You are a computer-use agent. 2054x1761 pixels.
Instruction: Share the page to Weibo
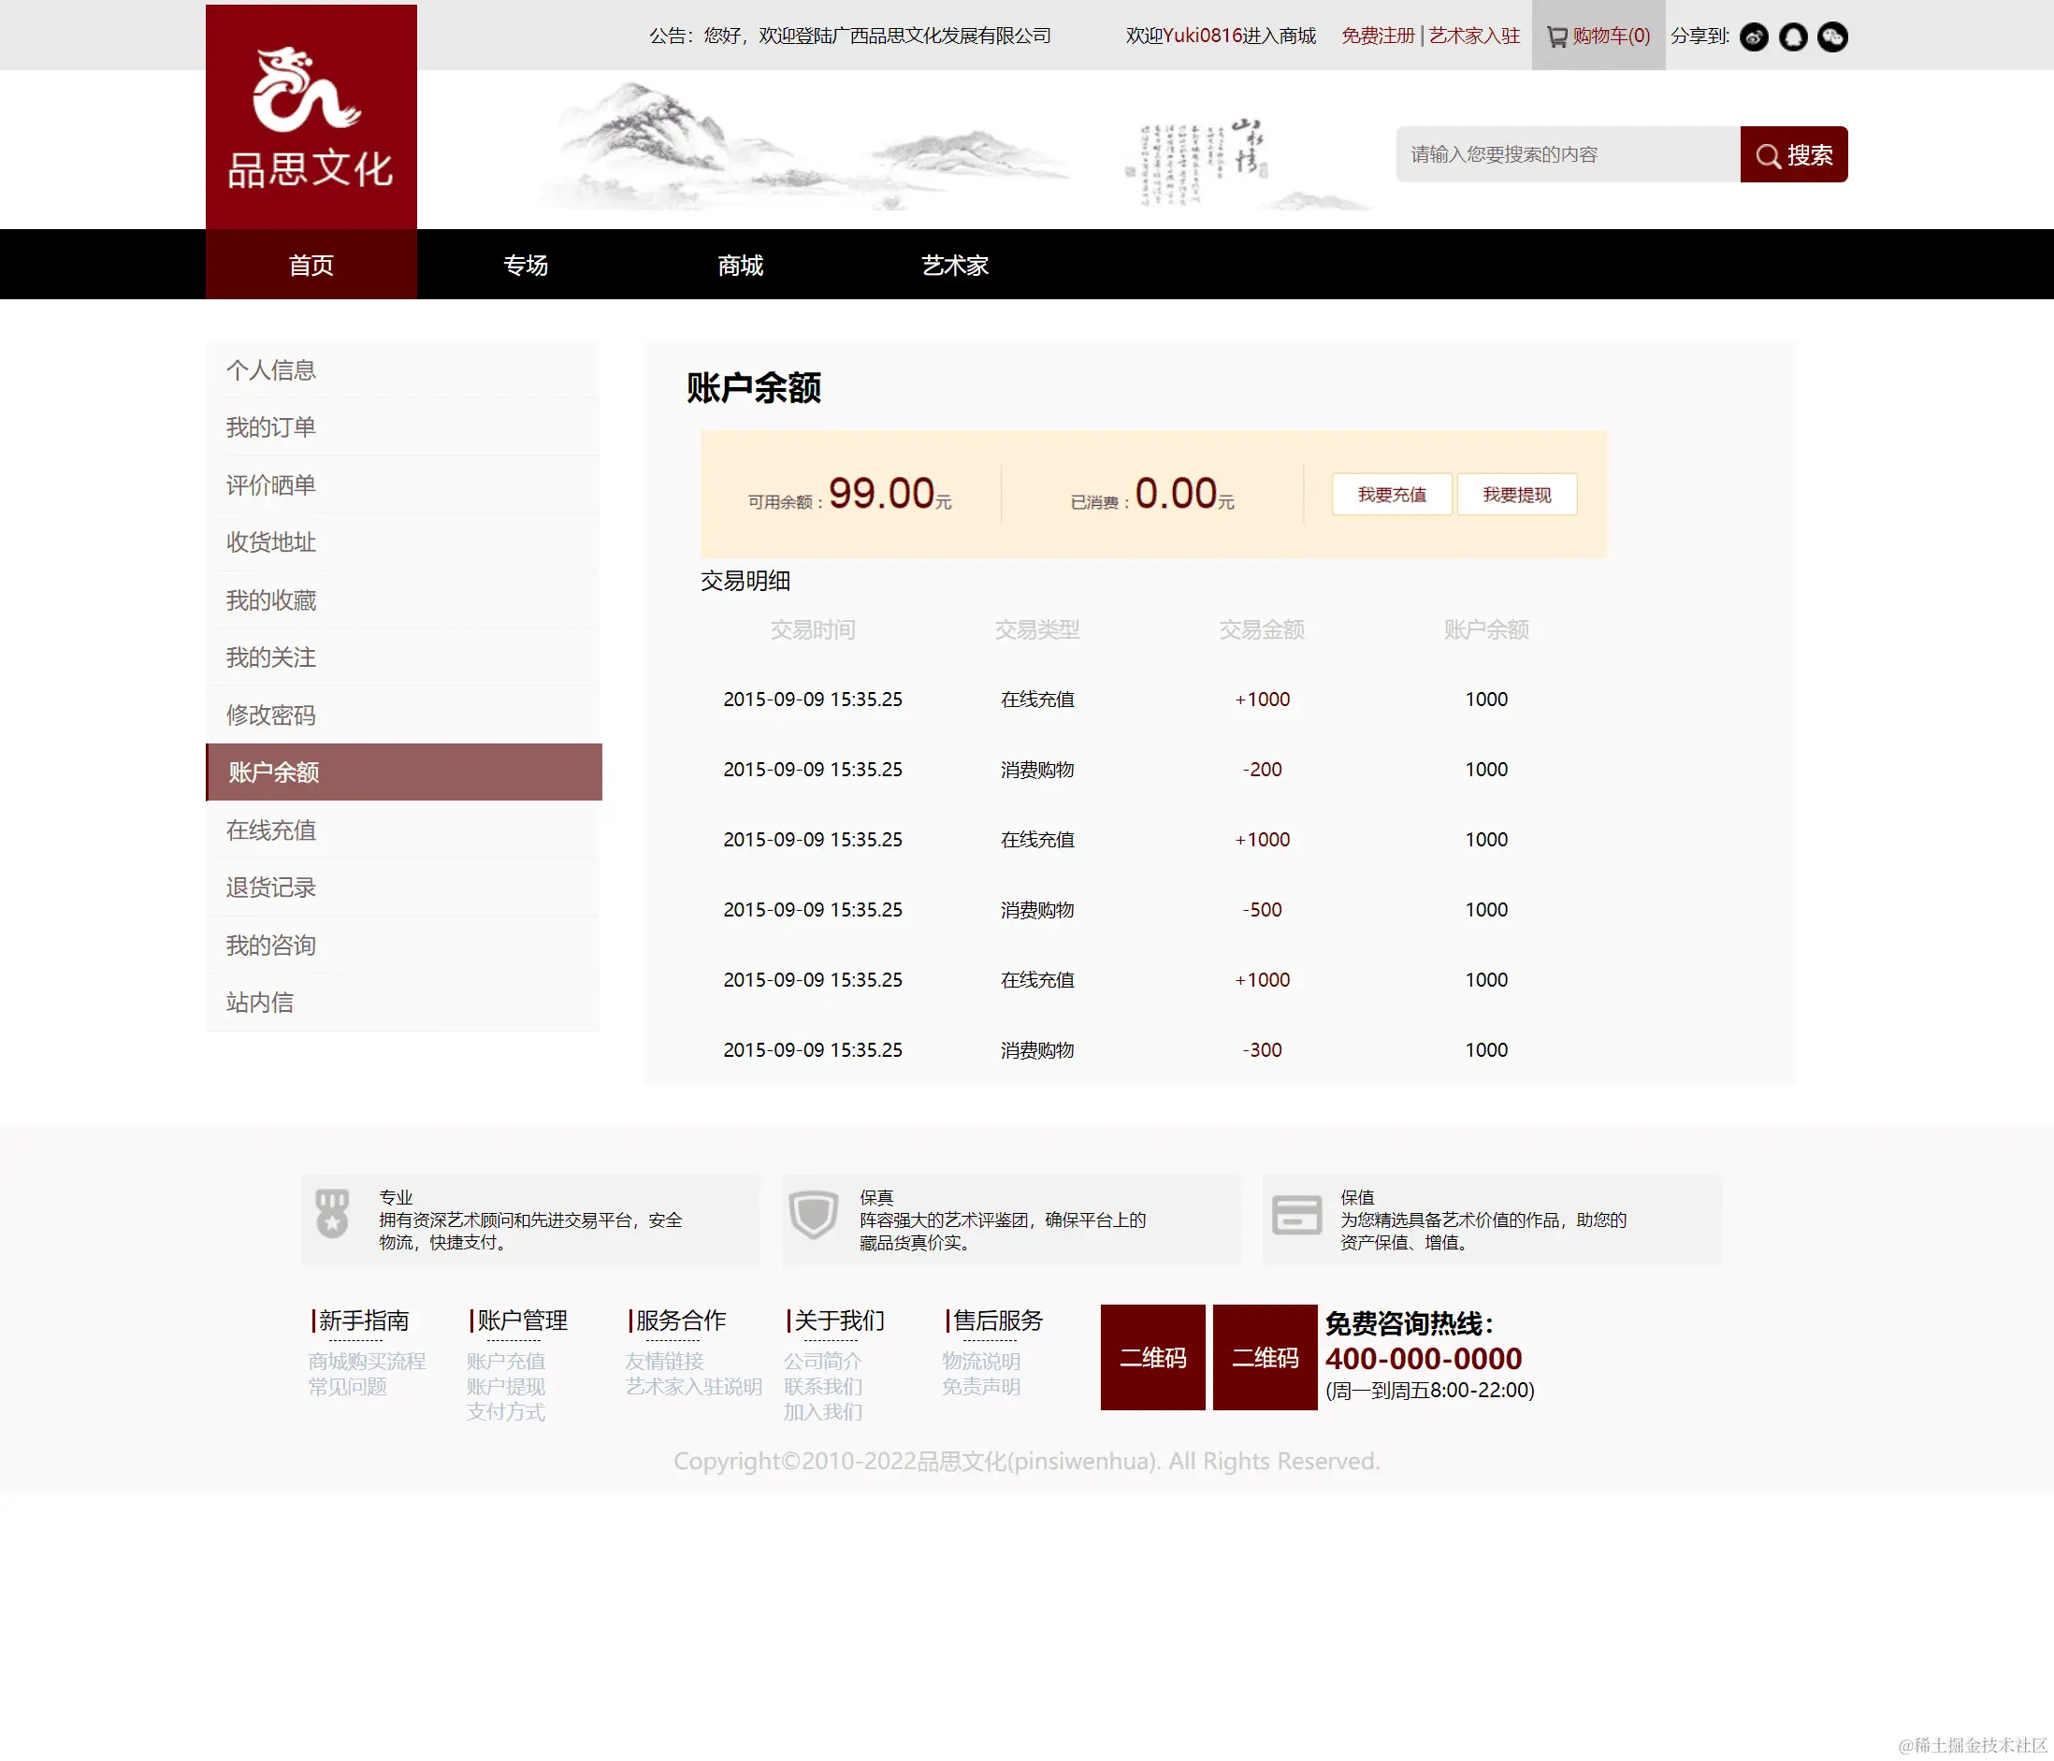[x=1755, y=36]
